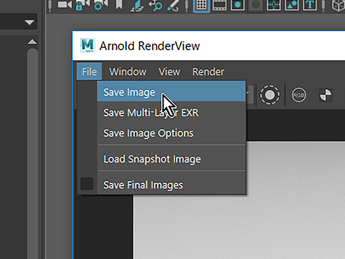Open the Render menu
This screenshot has width=345, height=259.
tap(208, 71)
